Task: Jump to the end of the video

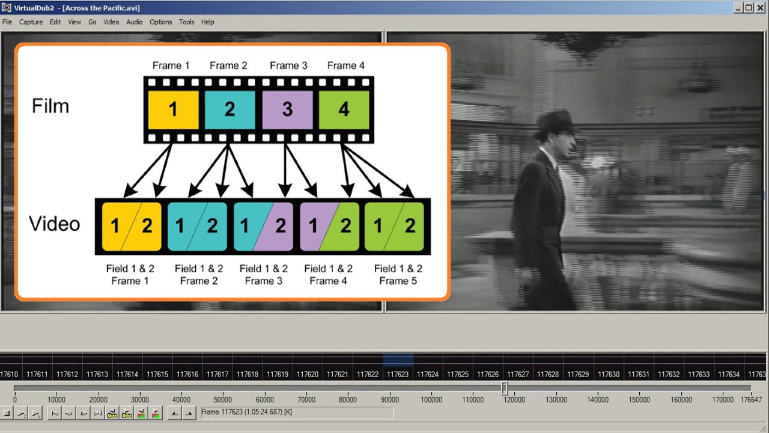Action: pyautogui.click(x=98, y=413)
